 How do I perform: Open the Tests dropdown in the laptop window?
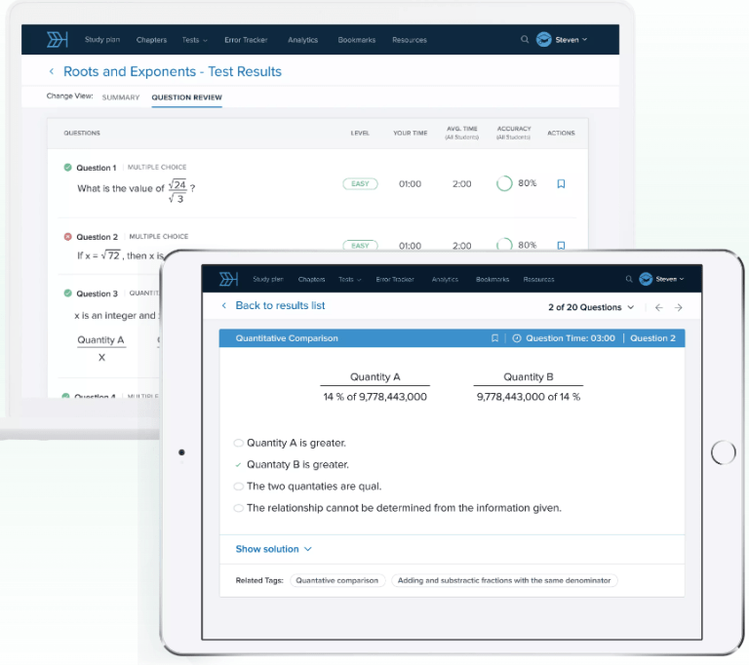[x=194, y=40]
